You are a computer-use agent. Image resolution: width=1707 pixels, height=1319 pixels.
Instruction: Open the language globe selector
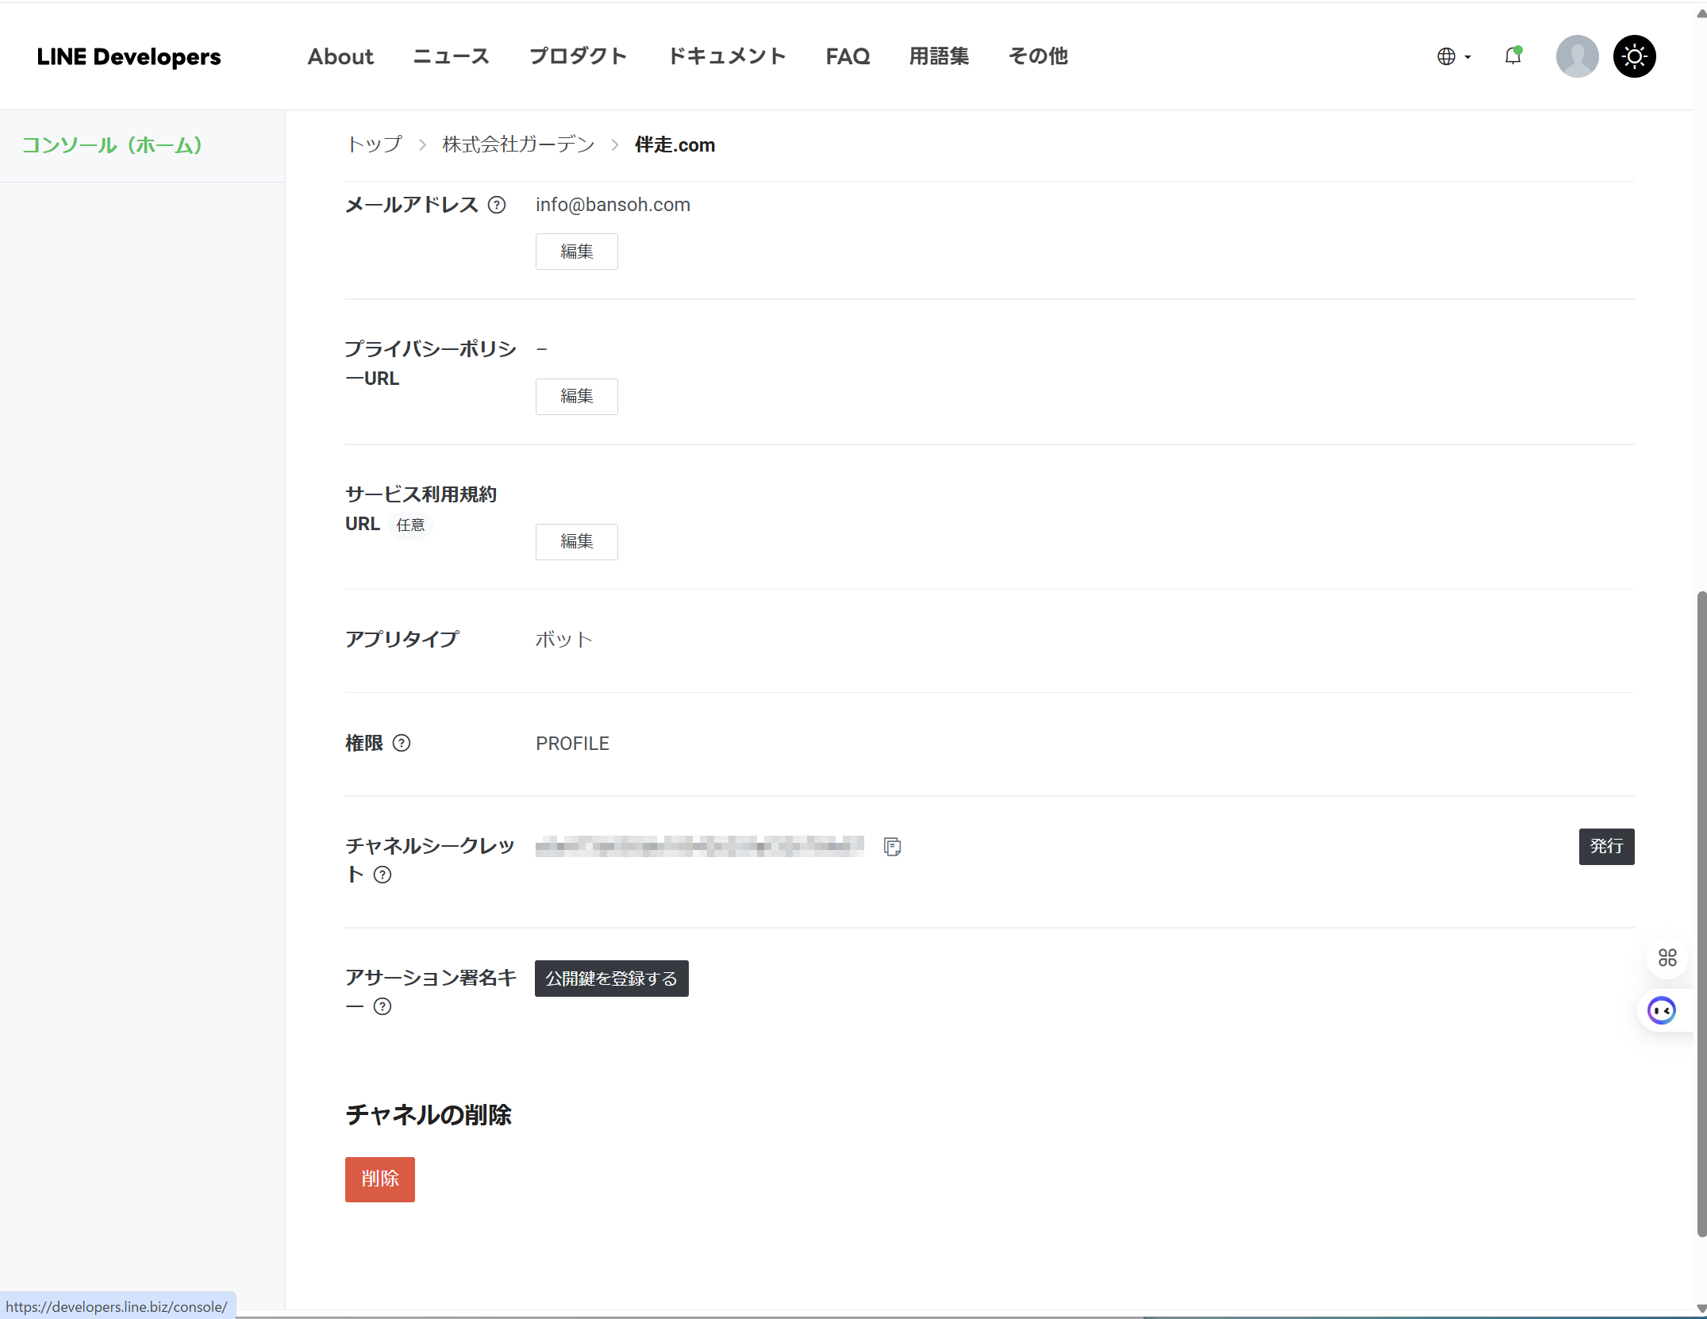1453,56
